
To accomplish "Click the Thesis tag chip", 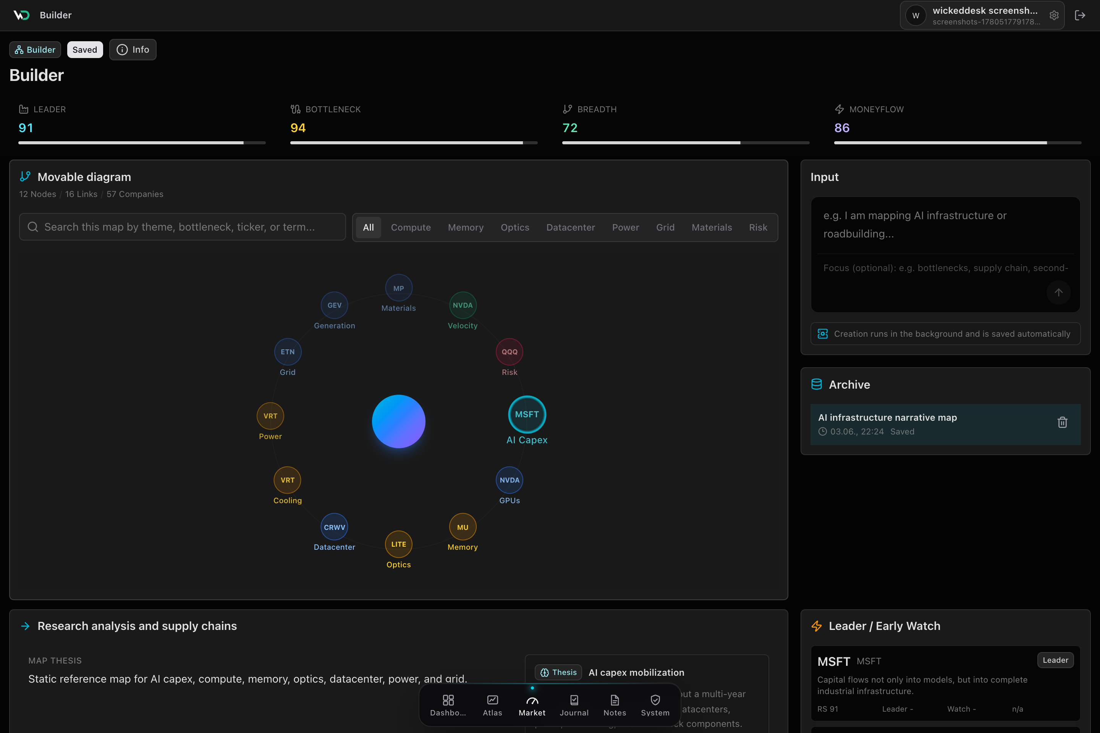I will pyautogui.click(x=558, y=672).
